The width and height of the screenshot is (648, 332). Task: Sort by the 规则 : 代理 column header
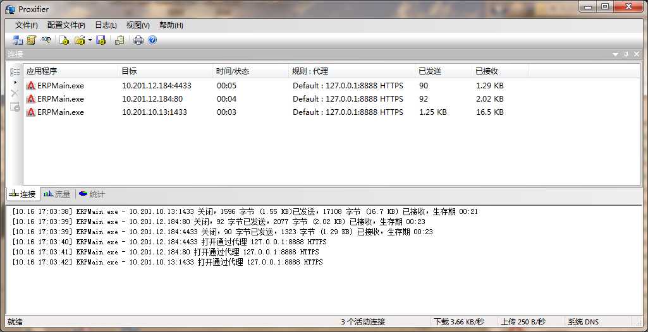point(352,71)
